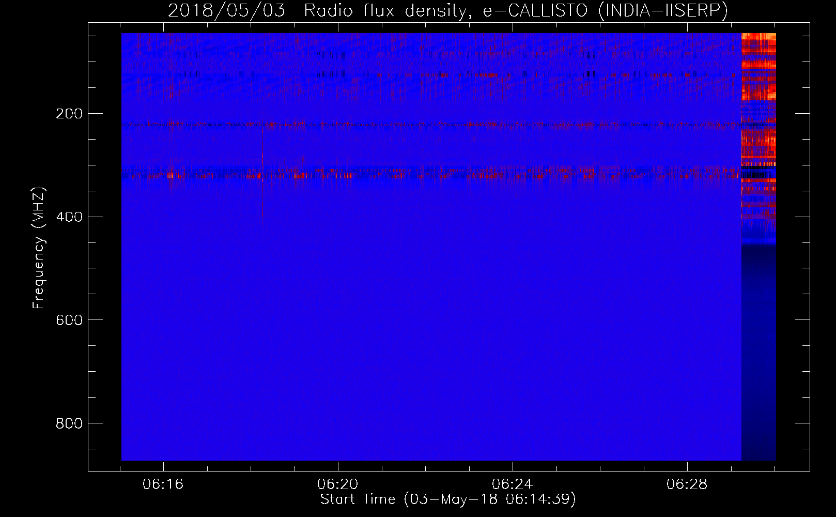Select the 600 frequency tick label

pos(69,320)
